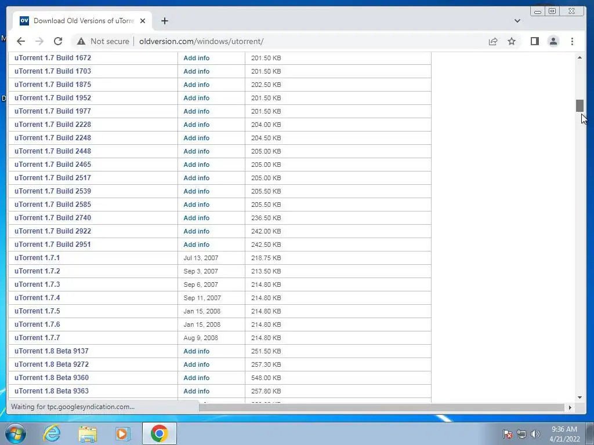This screenshot has width=594, height=445.
Task: Click the Chrome taskbar icon
Action: click(x=160, y=433)
